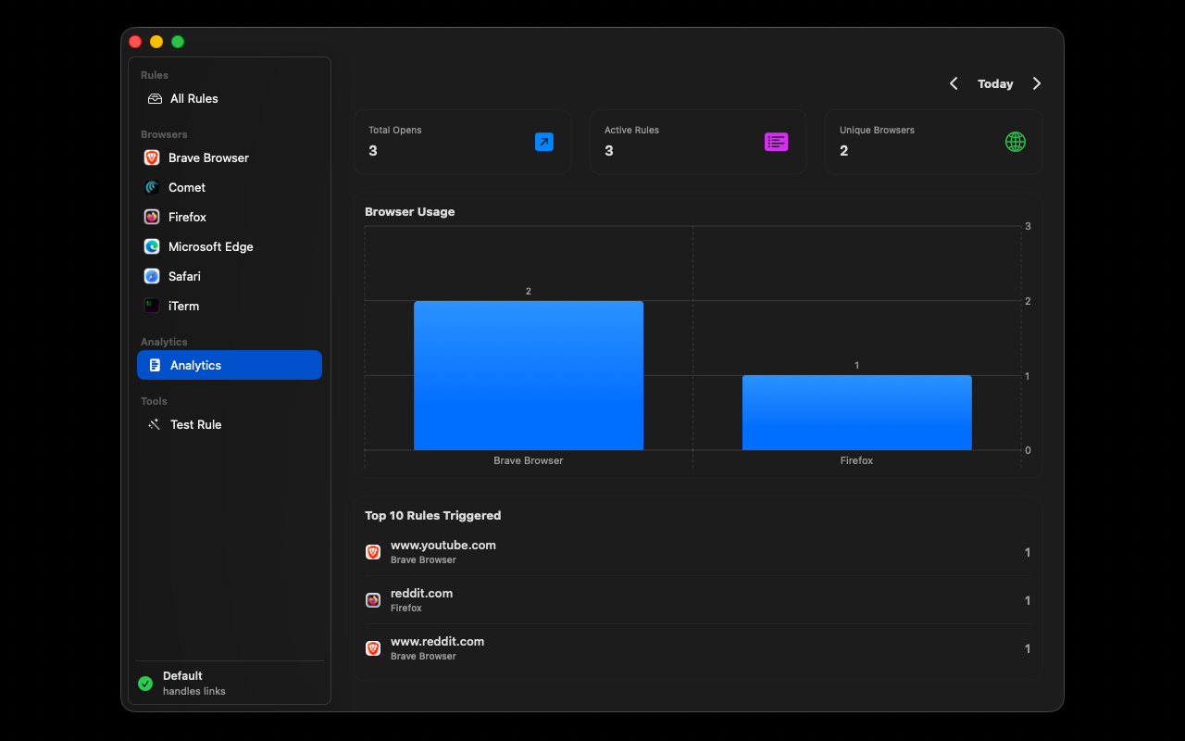Click the Brave Browser bar in the chart

coord(529,375)
